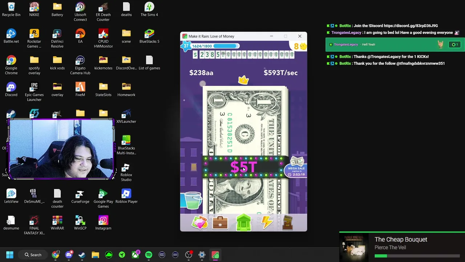Click the webcam overlay video feed
Image resolution: width=465 pixels, height=262 pixels.
(x=61, y=150)
